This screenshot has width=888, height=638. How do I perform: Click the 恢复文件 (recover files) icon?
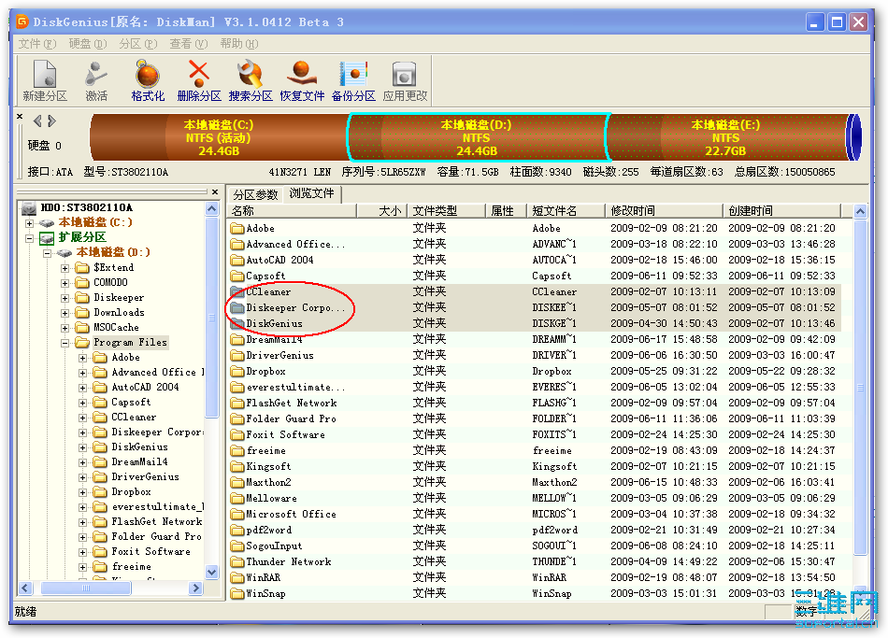tap(302, 74)
